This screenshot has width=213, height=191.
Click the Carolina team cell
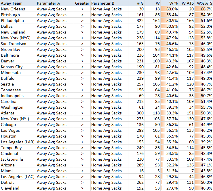(x=18, y=101)
